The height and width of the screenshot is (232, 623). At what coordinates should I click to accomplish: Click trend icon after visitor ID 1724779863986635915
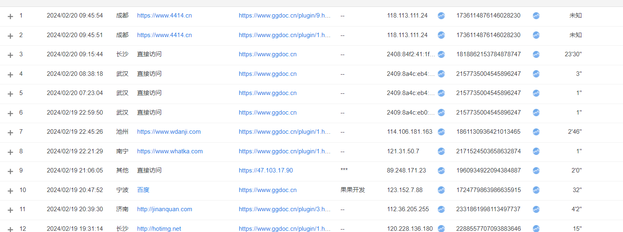pos(536,190)
